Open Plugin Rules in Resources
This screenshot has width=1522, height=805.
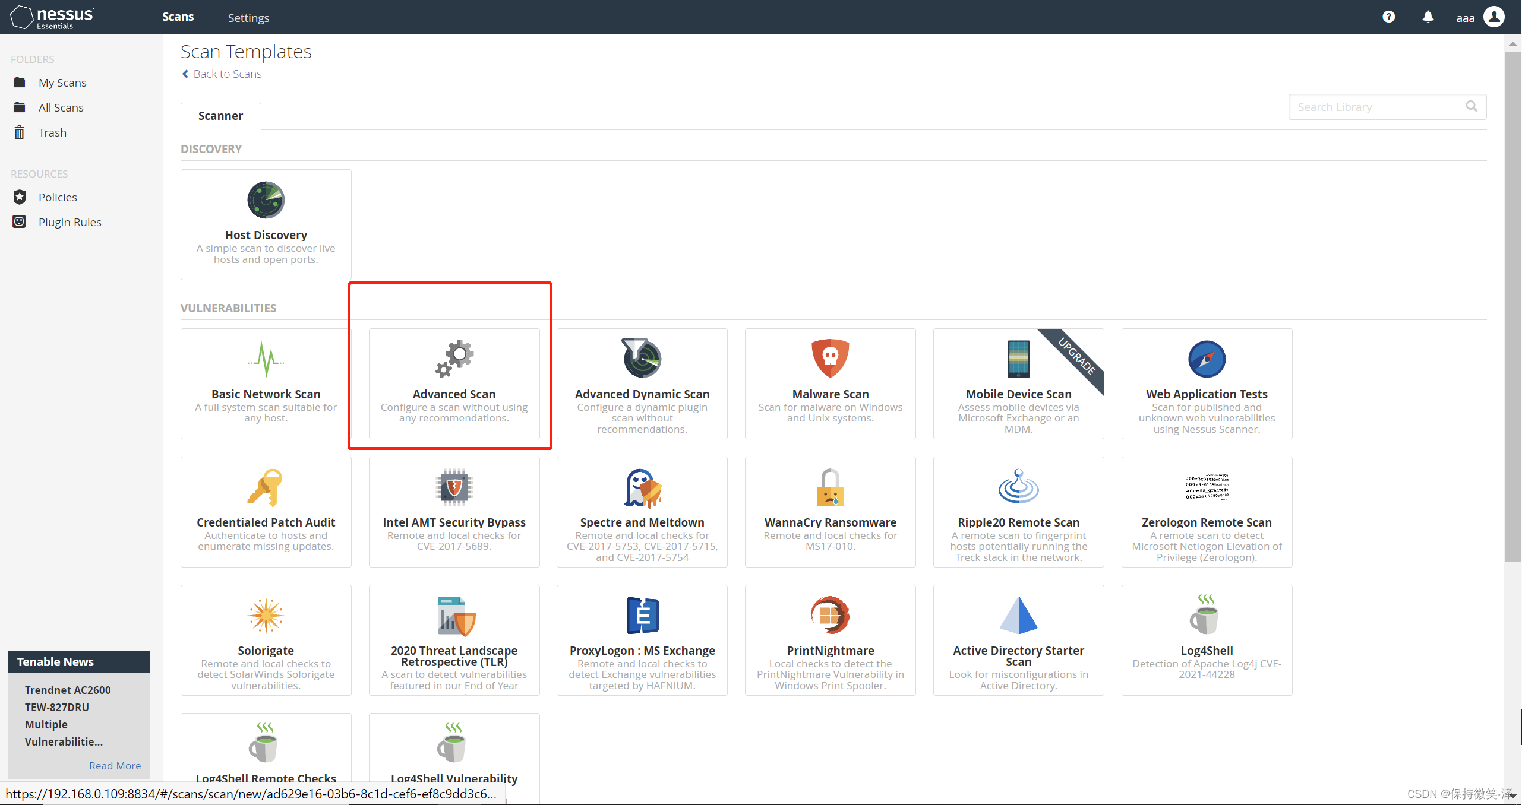(70, 222)
